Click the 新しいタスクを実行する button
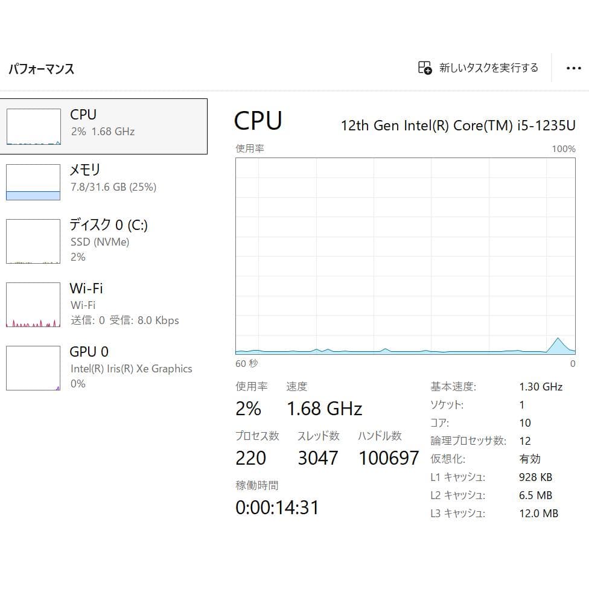 [x=477, y=68]
